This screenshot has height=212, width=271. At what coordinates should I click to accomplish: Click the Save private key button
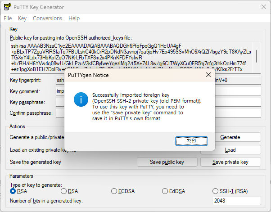(230, 162)
